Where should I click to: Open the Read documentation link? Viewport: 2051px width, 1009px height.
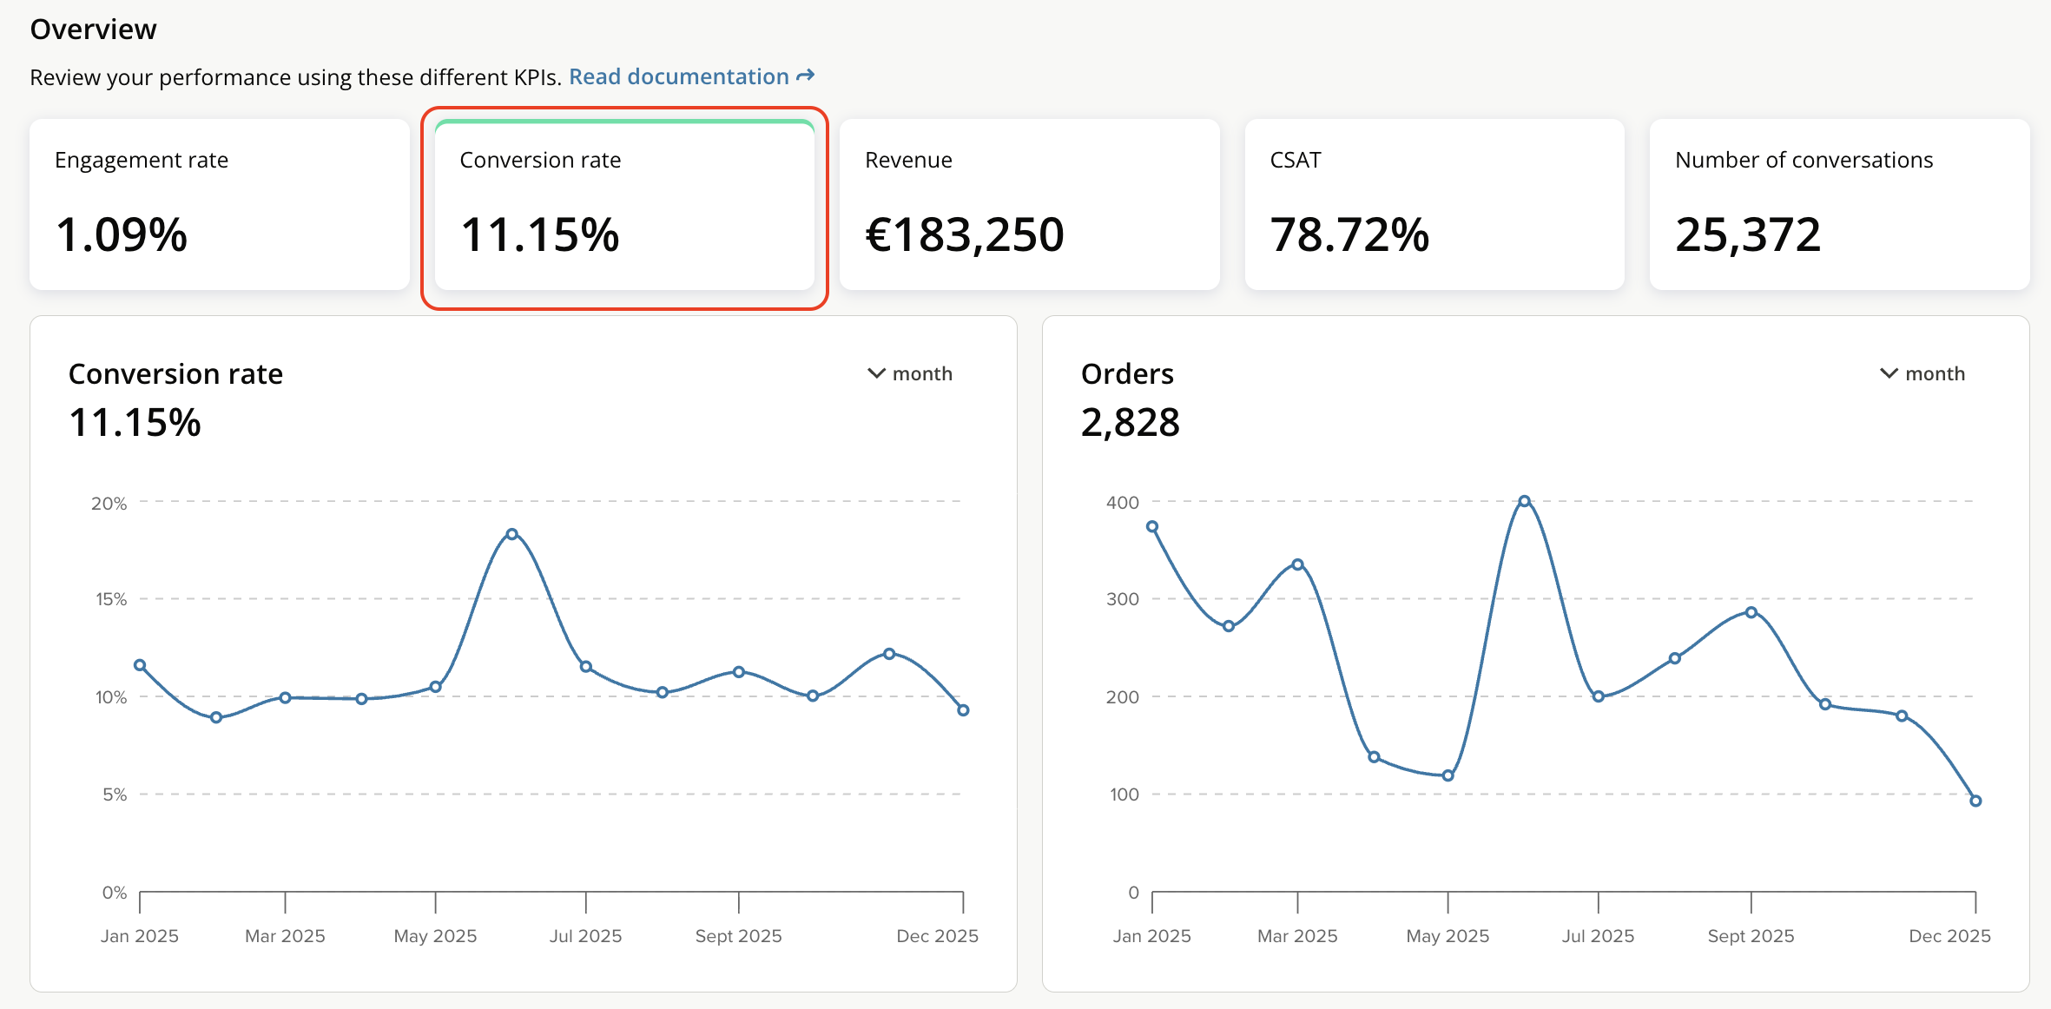click(x=678, y=77)
